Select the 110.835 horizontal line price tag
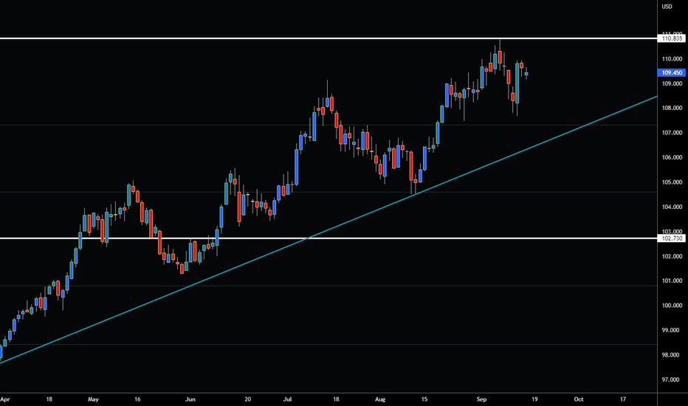Viewport: 688px width, 406px height. pyautogui.click(x=672, y=38)
